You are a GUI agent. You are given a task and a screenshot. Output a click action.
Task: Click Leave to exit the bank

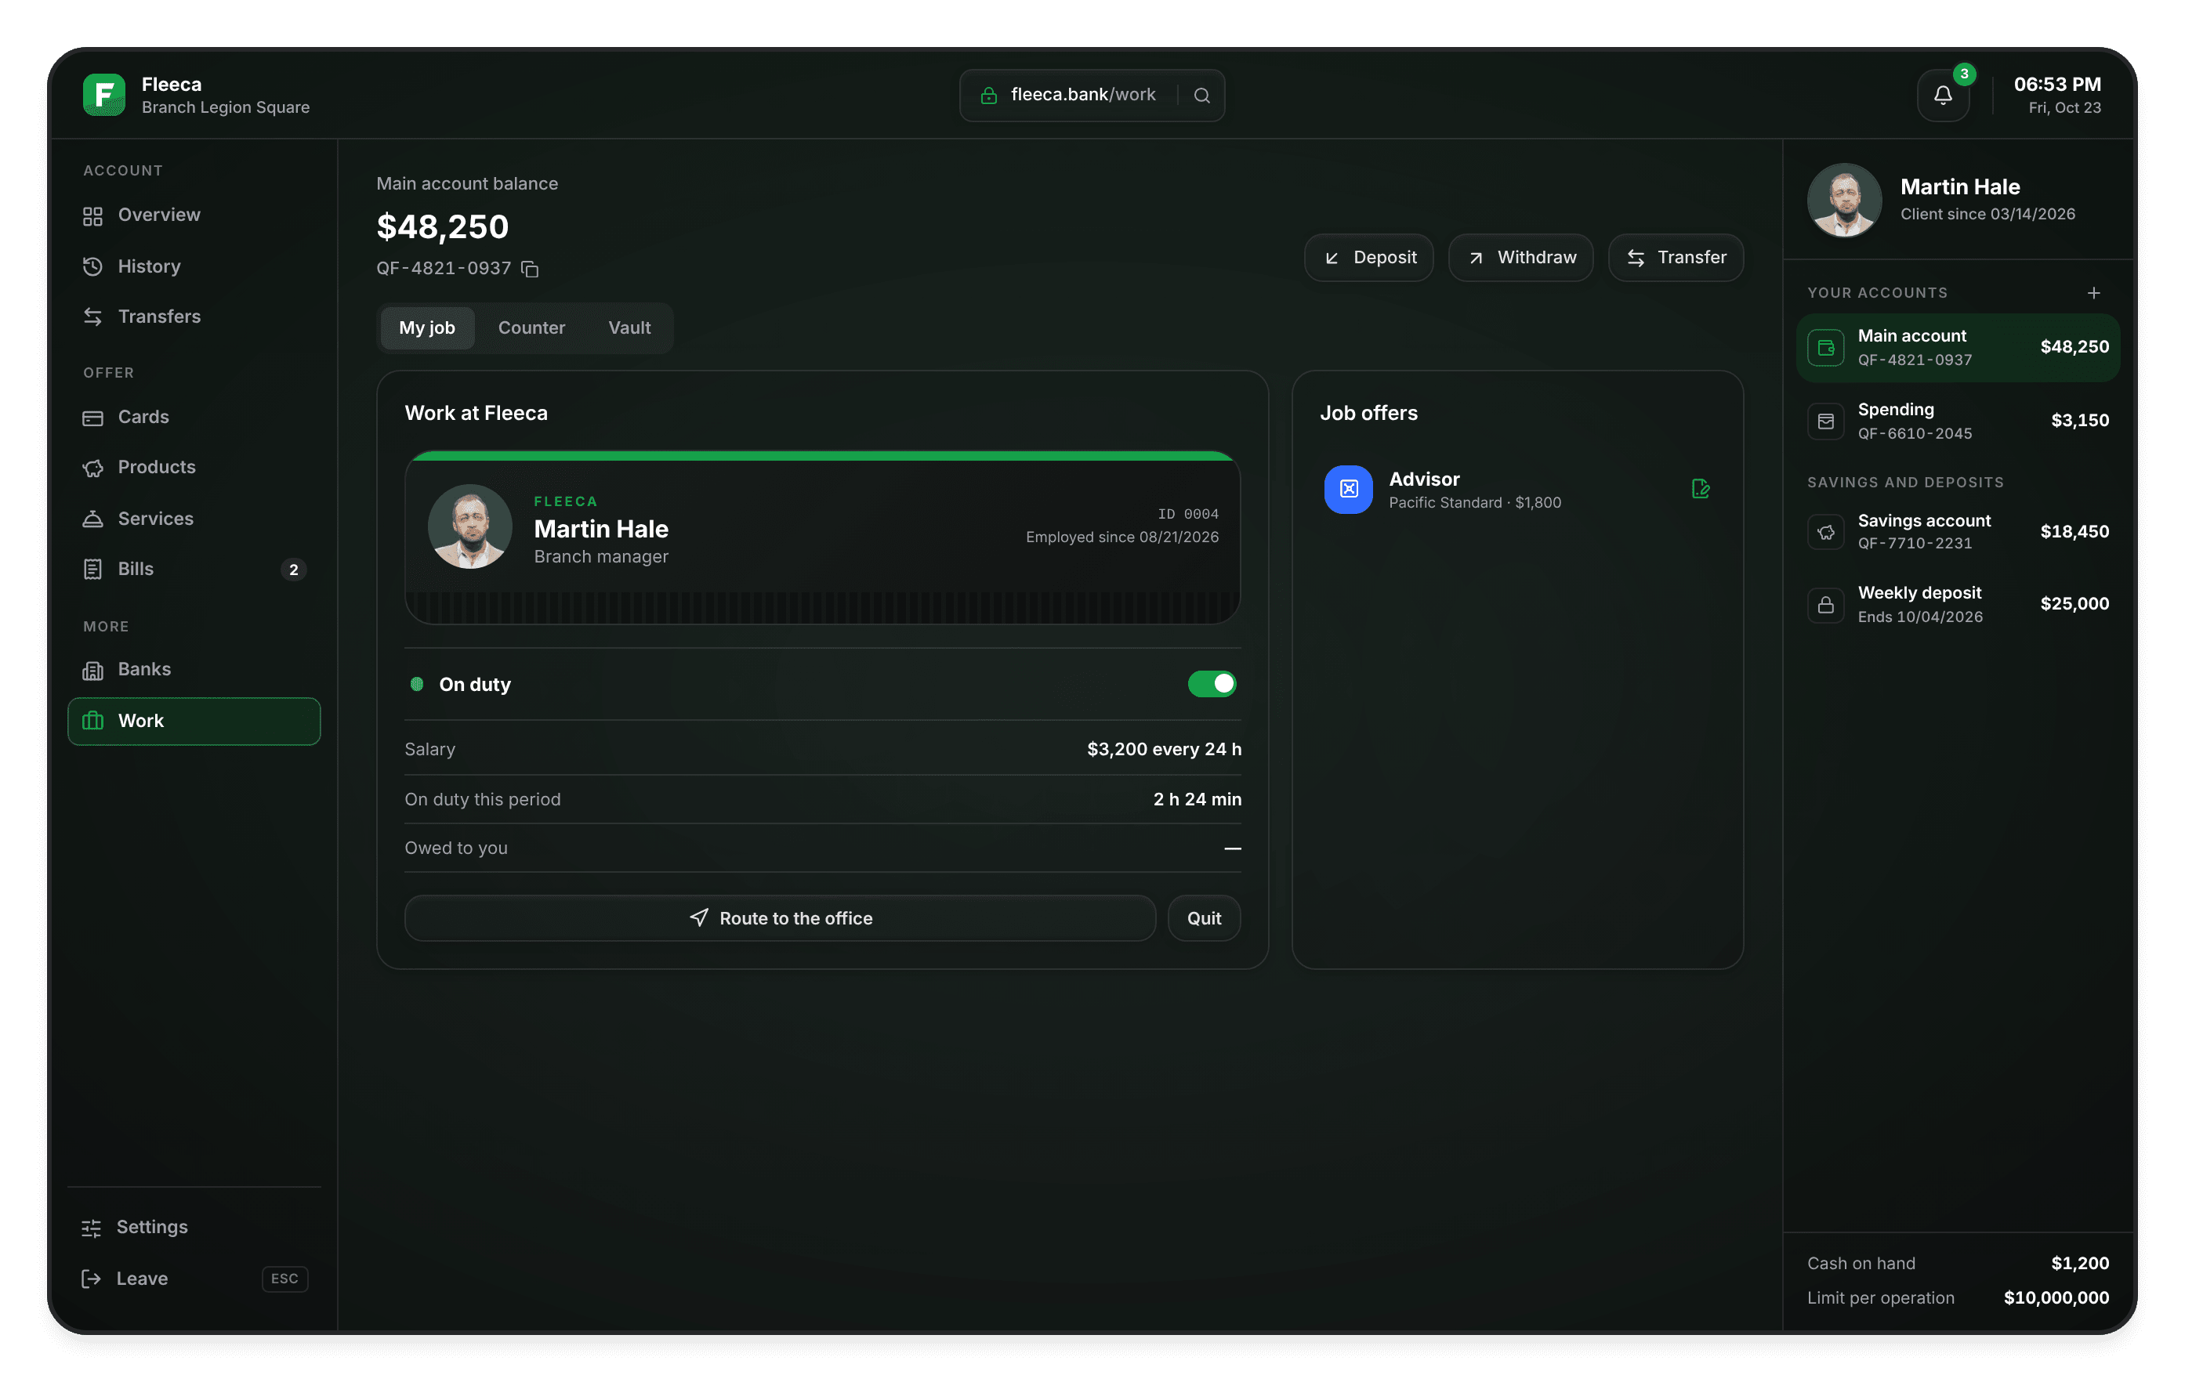[194, 1279]
